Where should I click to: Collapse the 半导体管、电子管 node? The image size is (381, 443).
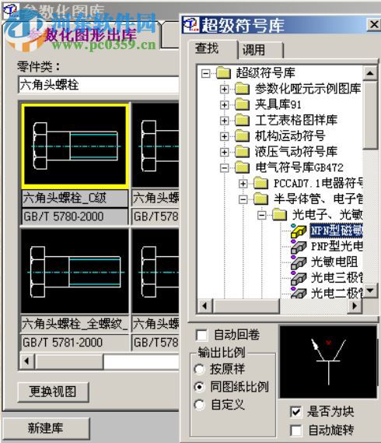[243, 200]
